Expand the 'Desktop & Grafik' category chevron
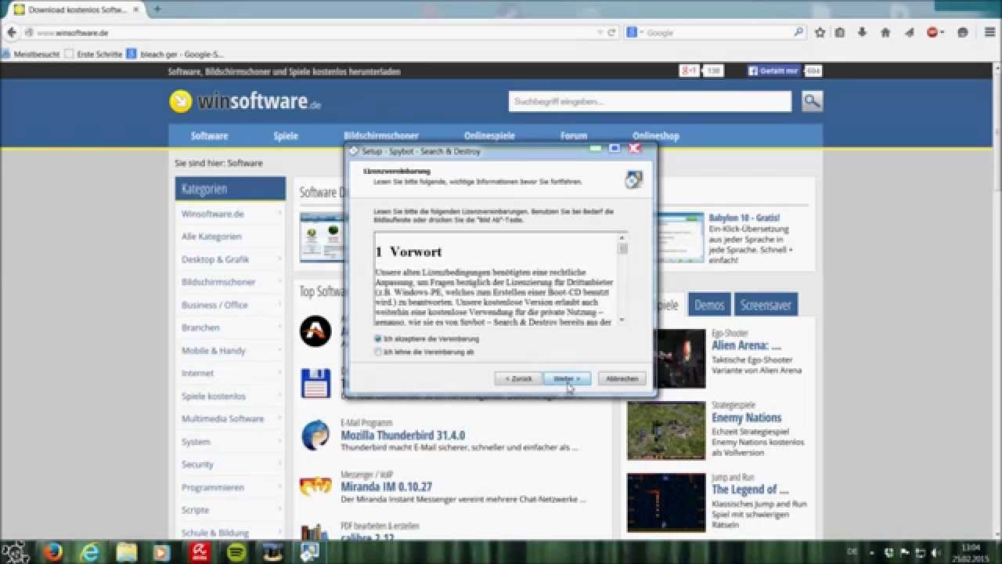Screen dimensions: 1002x564 click(279, 259)
